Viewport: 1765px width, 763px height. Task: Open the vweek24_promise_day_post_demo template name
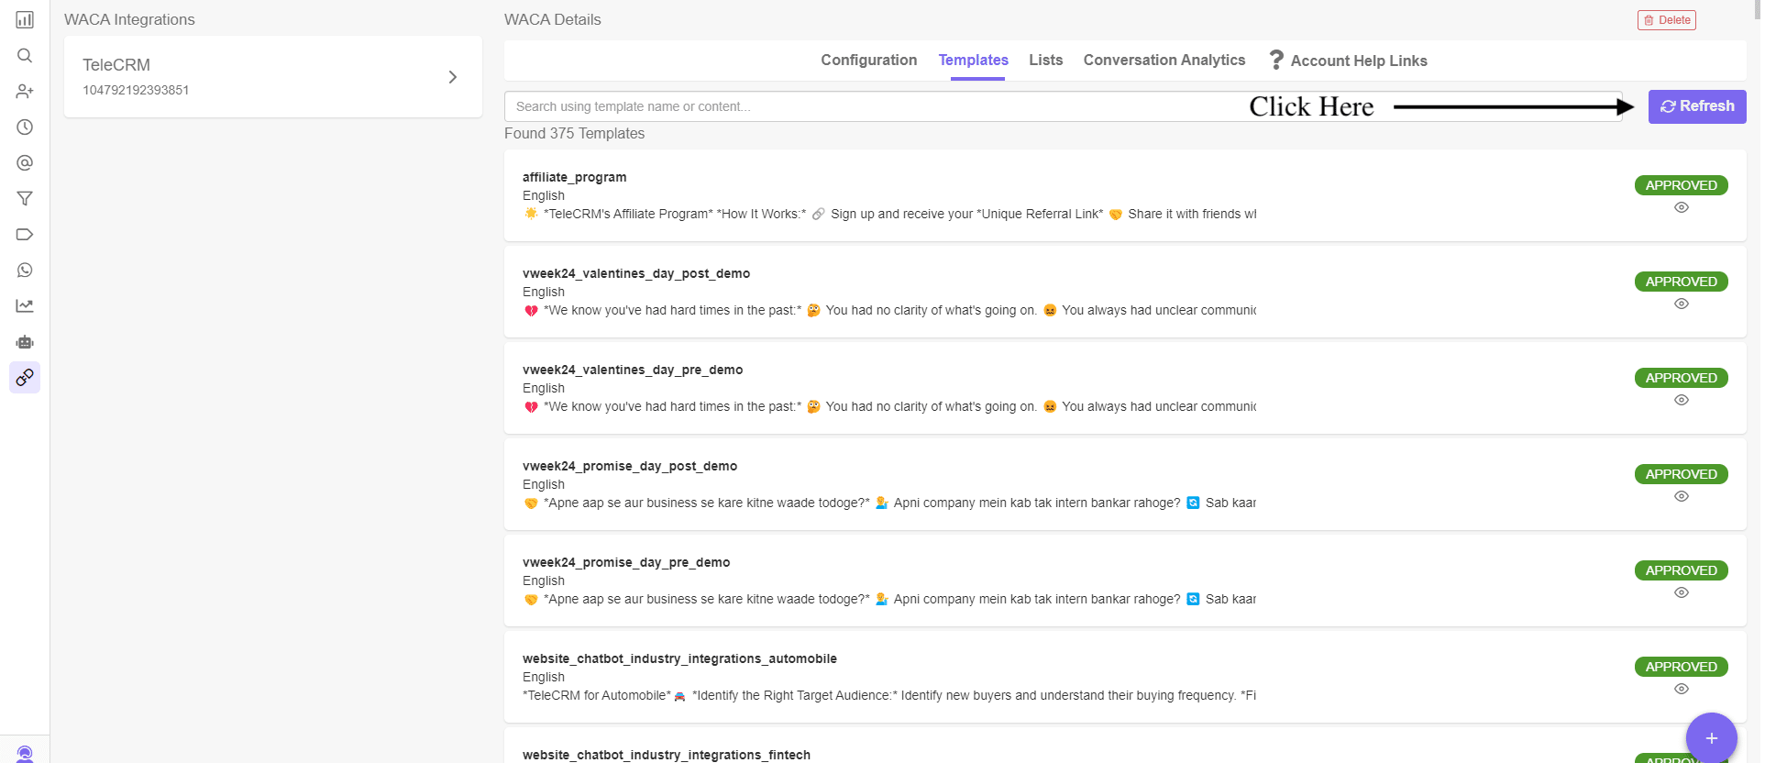pos(630,466)
